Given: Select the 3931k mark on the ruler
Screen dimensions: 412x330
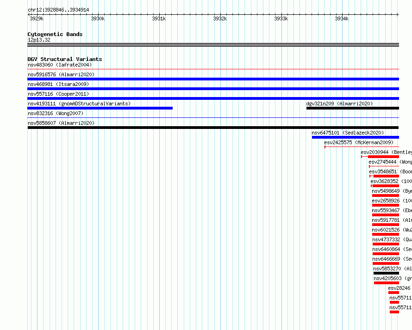Looking at the screenshot, I should click(x=159, y=18).
